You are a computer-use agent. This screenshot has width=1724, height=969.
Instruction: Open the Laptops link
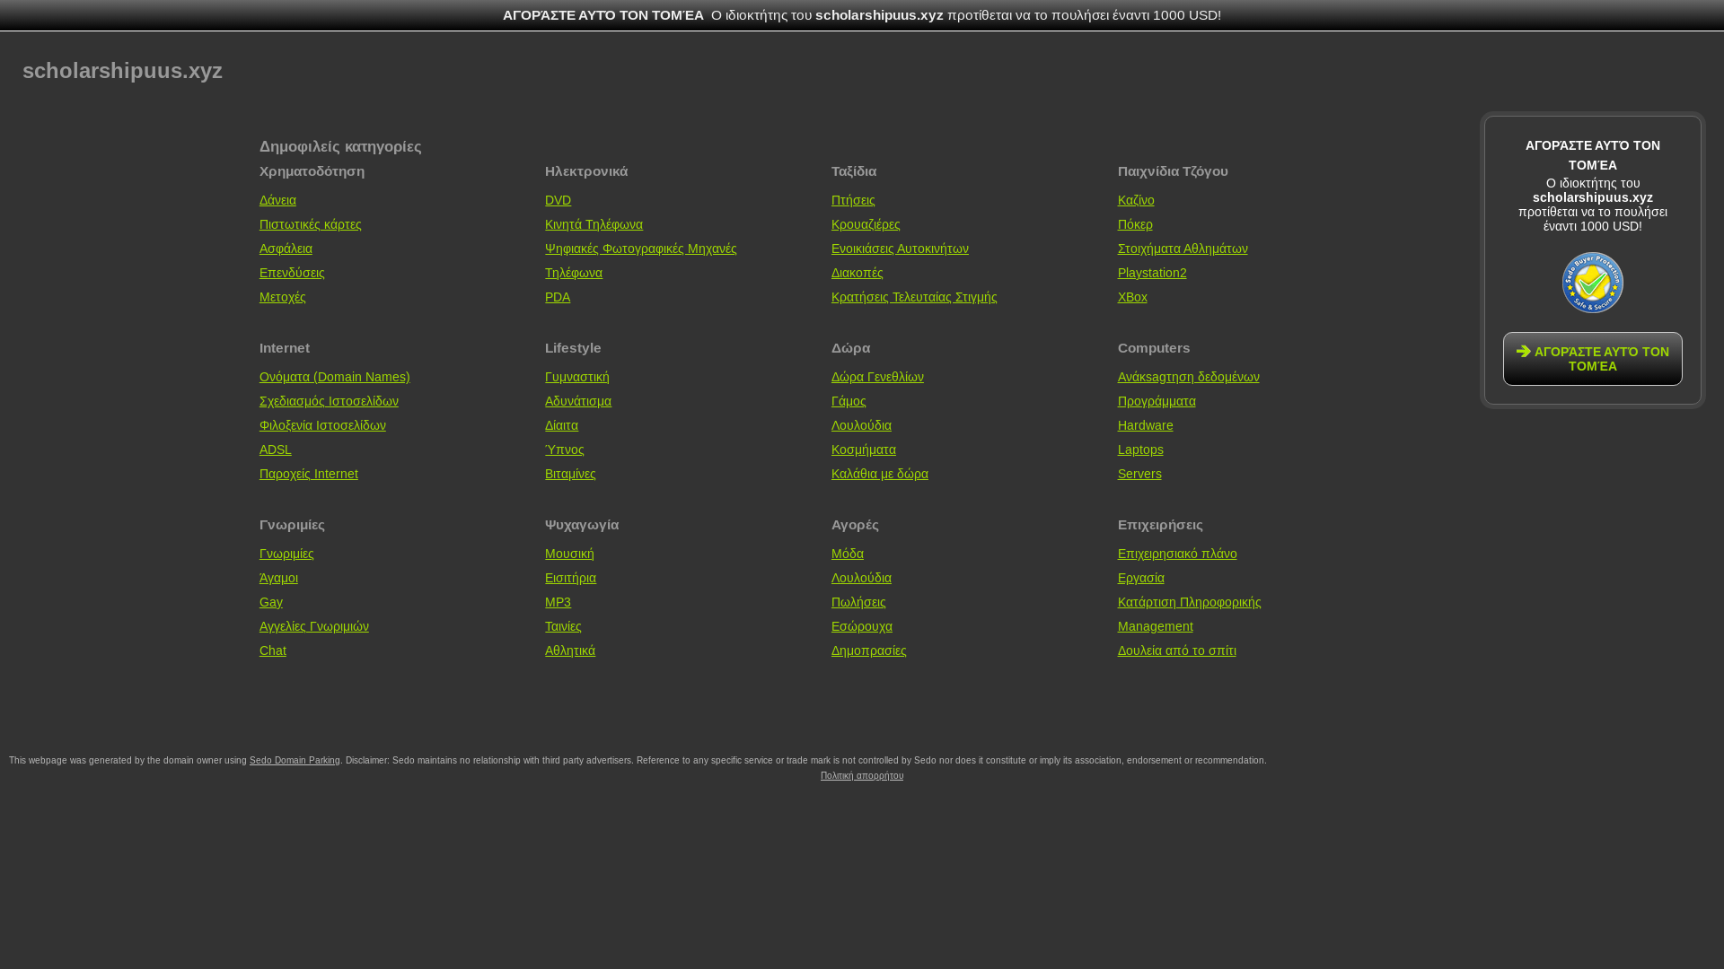click(x=1139, y=450)
